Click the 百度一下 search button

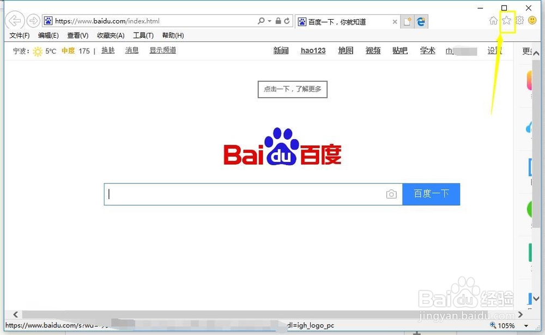coord(431,194)
